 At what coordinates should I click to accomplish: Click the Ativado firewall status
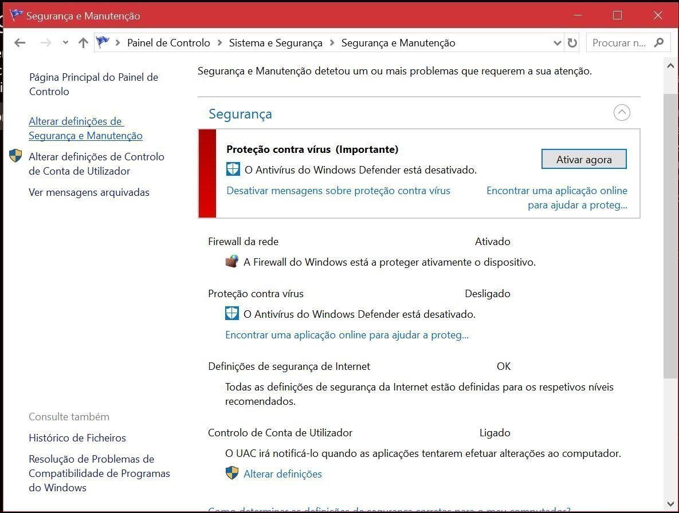click(x=493, y=242)
